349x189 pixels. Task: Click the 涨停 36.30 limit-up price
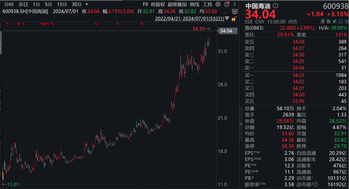[x=288, y=146]
